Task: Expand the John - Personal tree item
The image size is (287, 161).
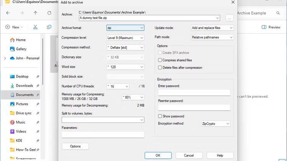Action: coord(5,58)
